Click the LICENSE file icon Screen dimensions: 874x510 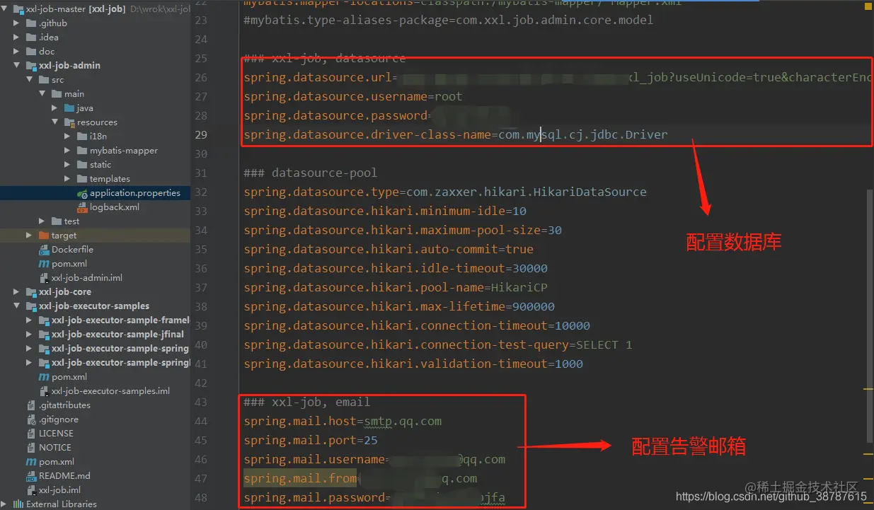(31, 434)
